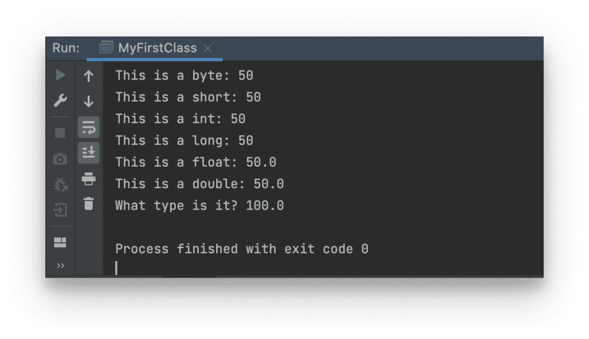This screenshot has width=589, height=339.
Task: Expand the more actions double chevron
Action: click(x=61, y=266)
